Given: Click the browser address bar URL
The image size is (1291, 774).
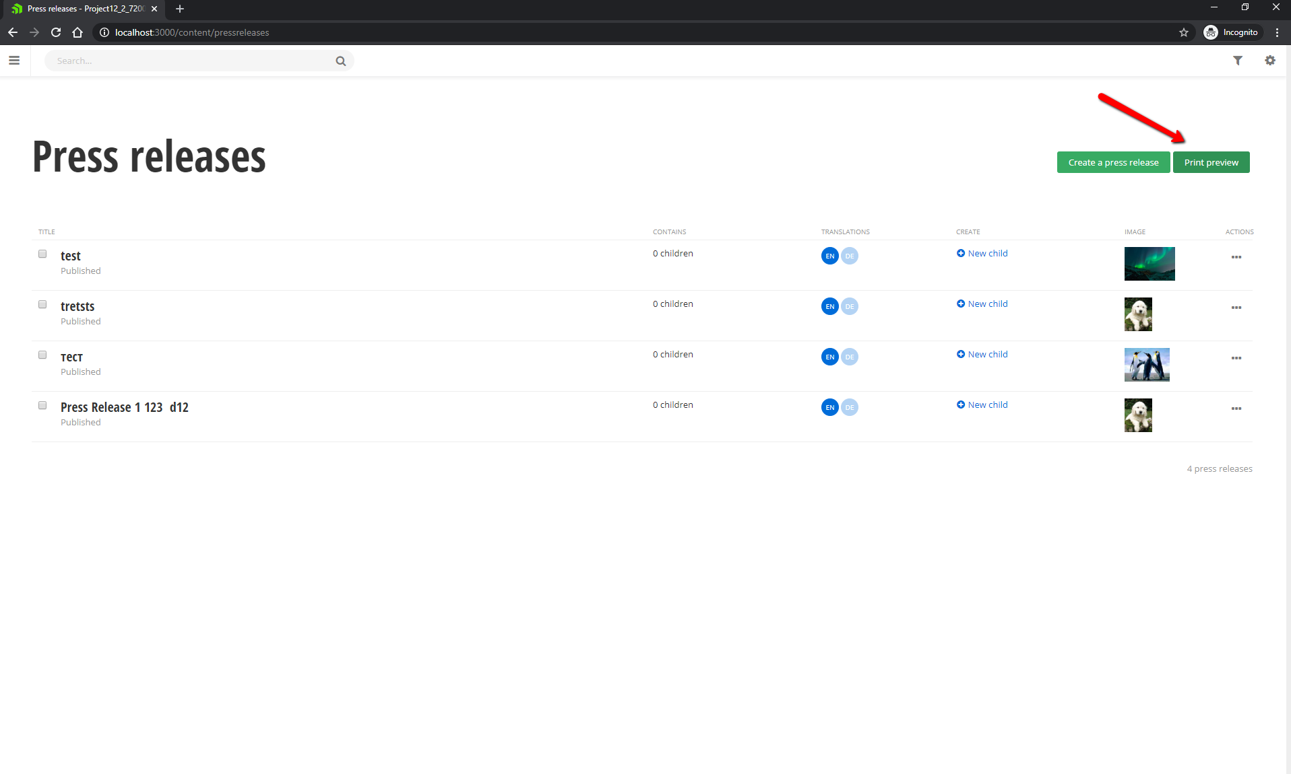Looking at the screenshot, I should click(x=192, y=32).
